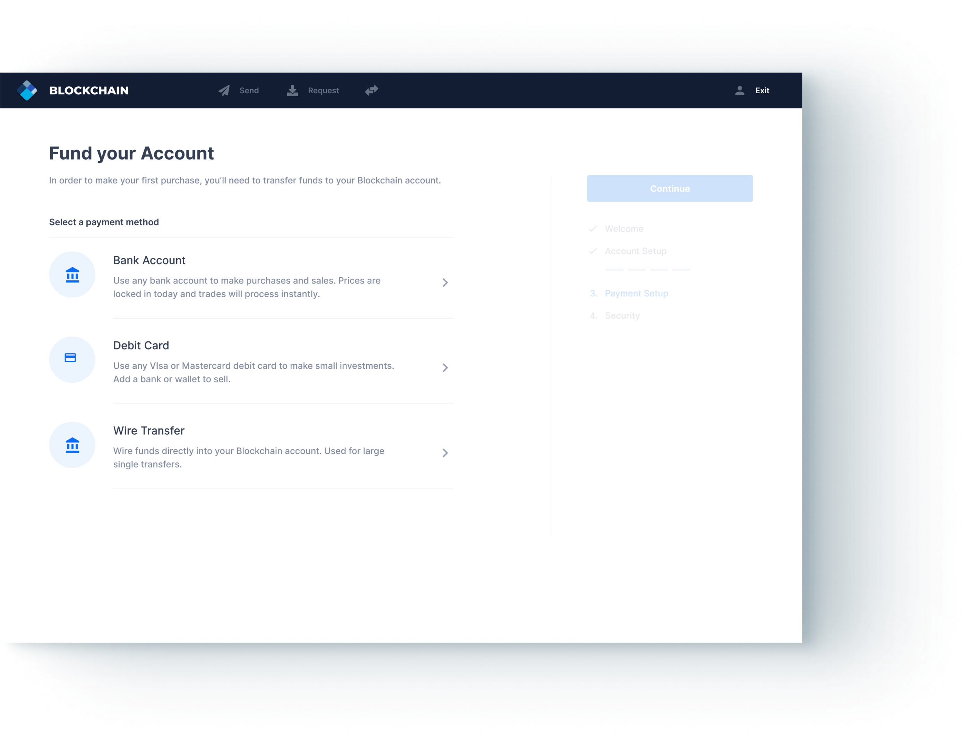Expand the Bank Account payment option
The image size is (980, 748).
(446, 281)
